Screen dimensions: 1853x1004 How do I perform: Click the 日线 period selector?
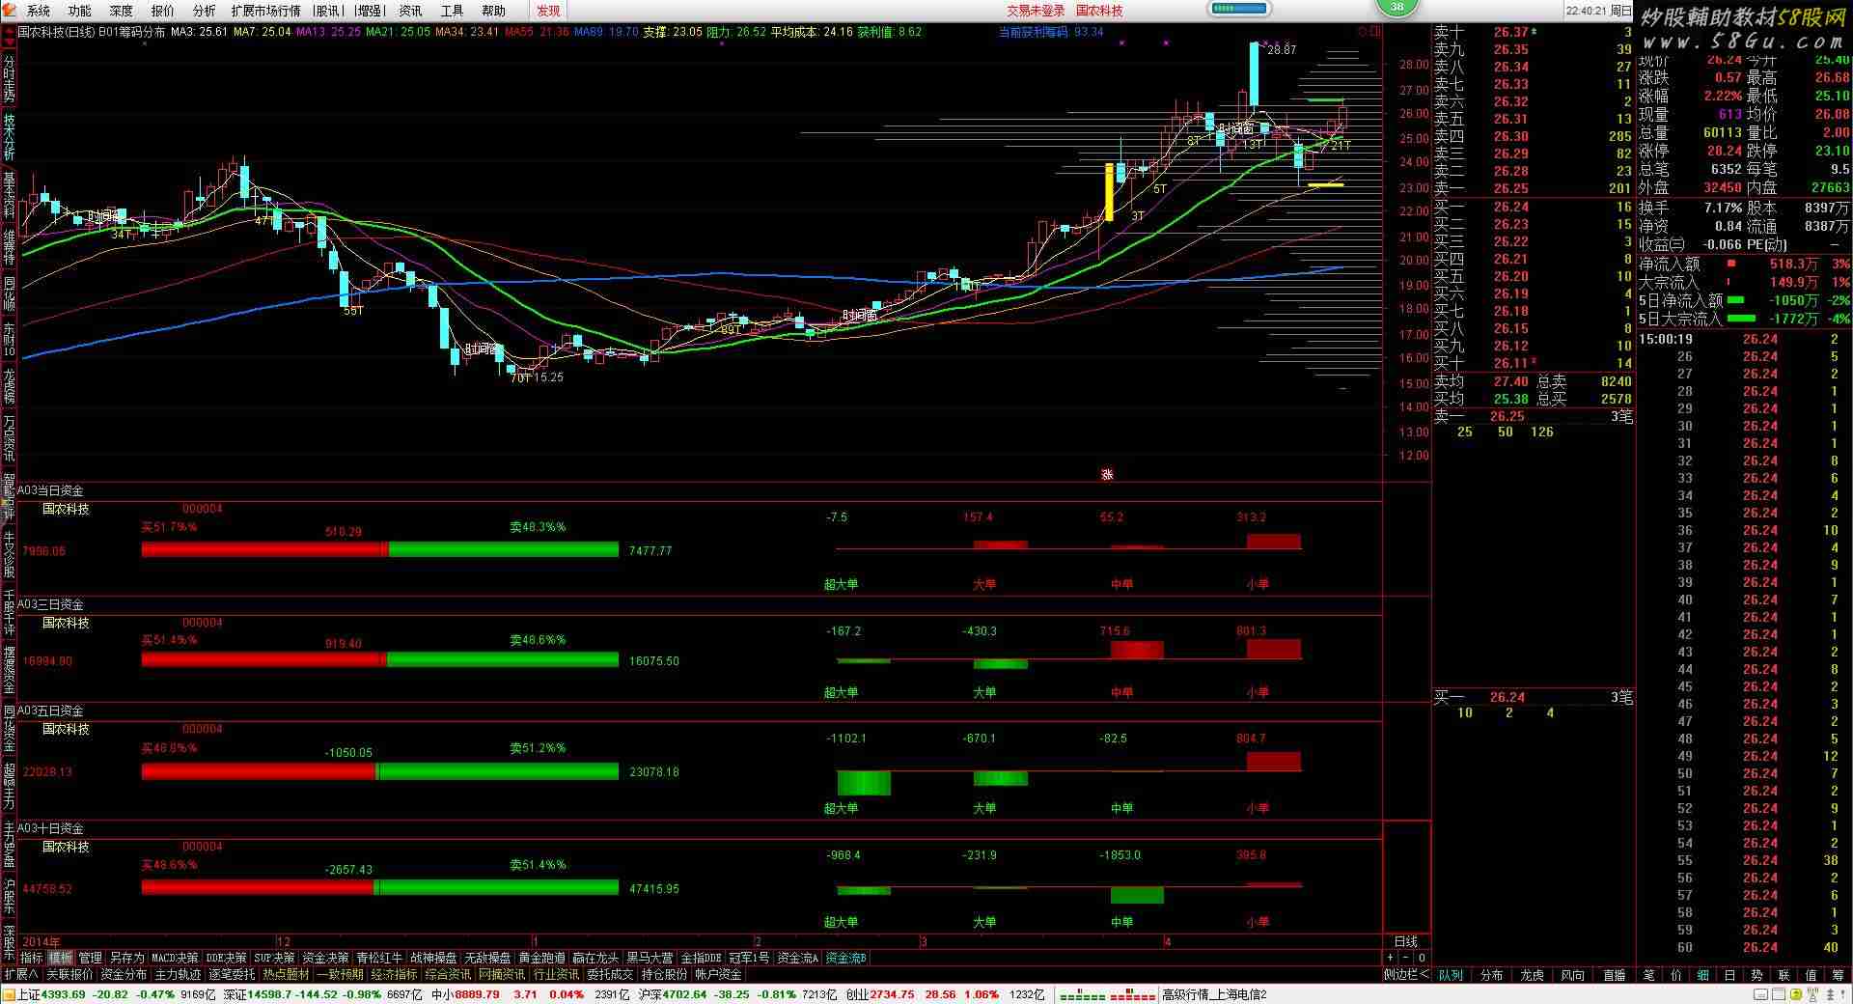pos(1406,942)
